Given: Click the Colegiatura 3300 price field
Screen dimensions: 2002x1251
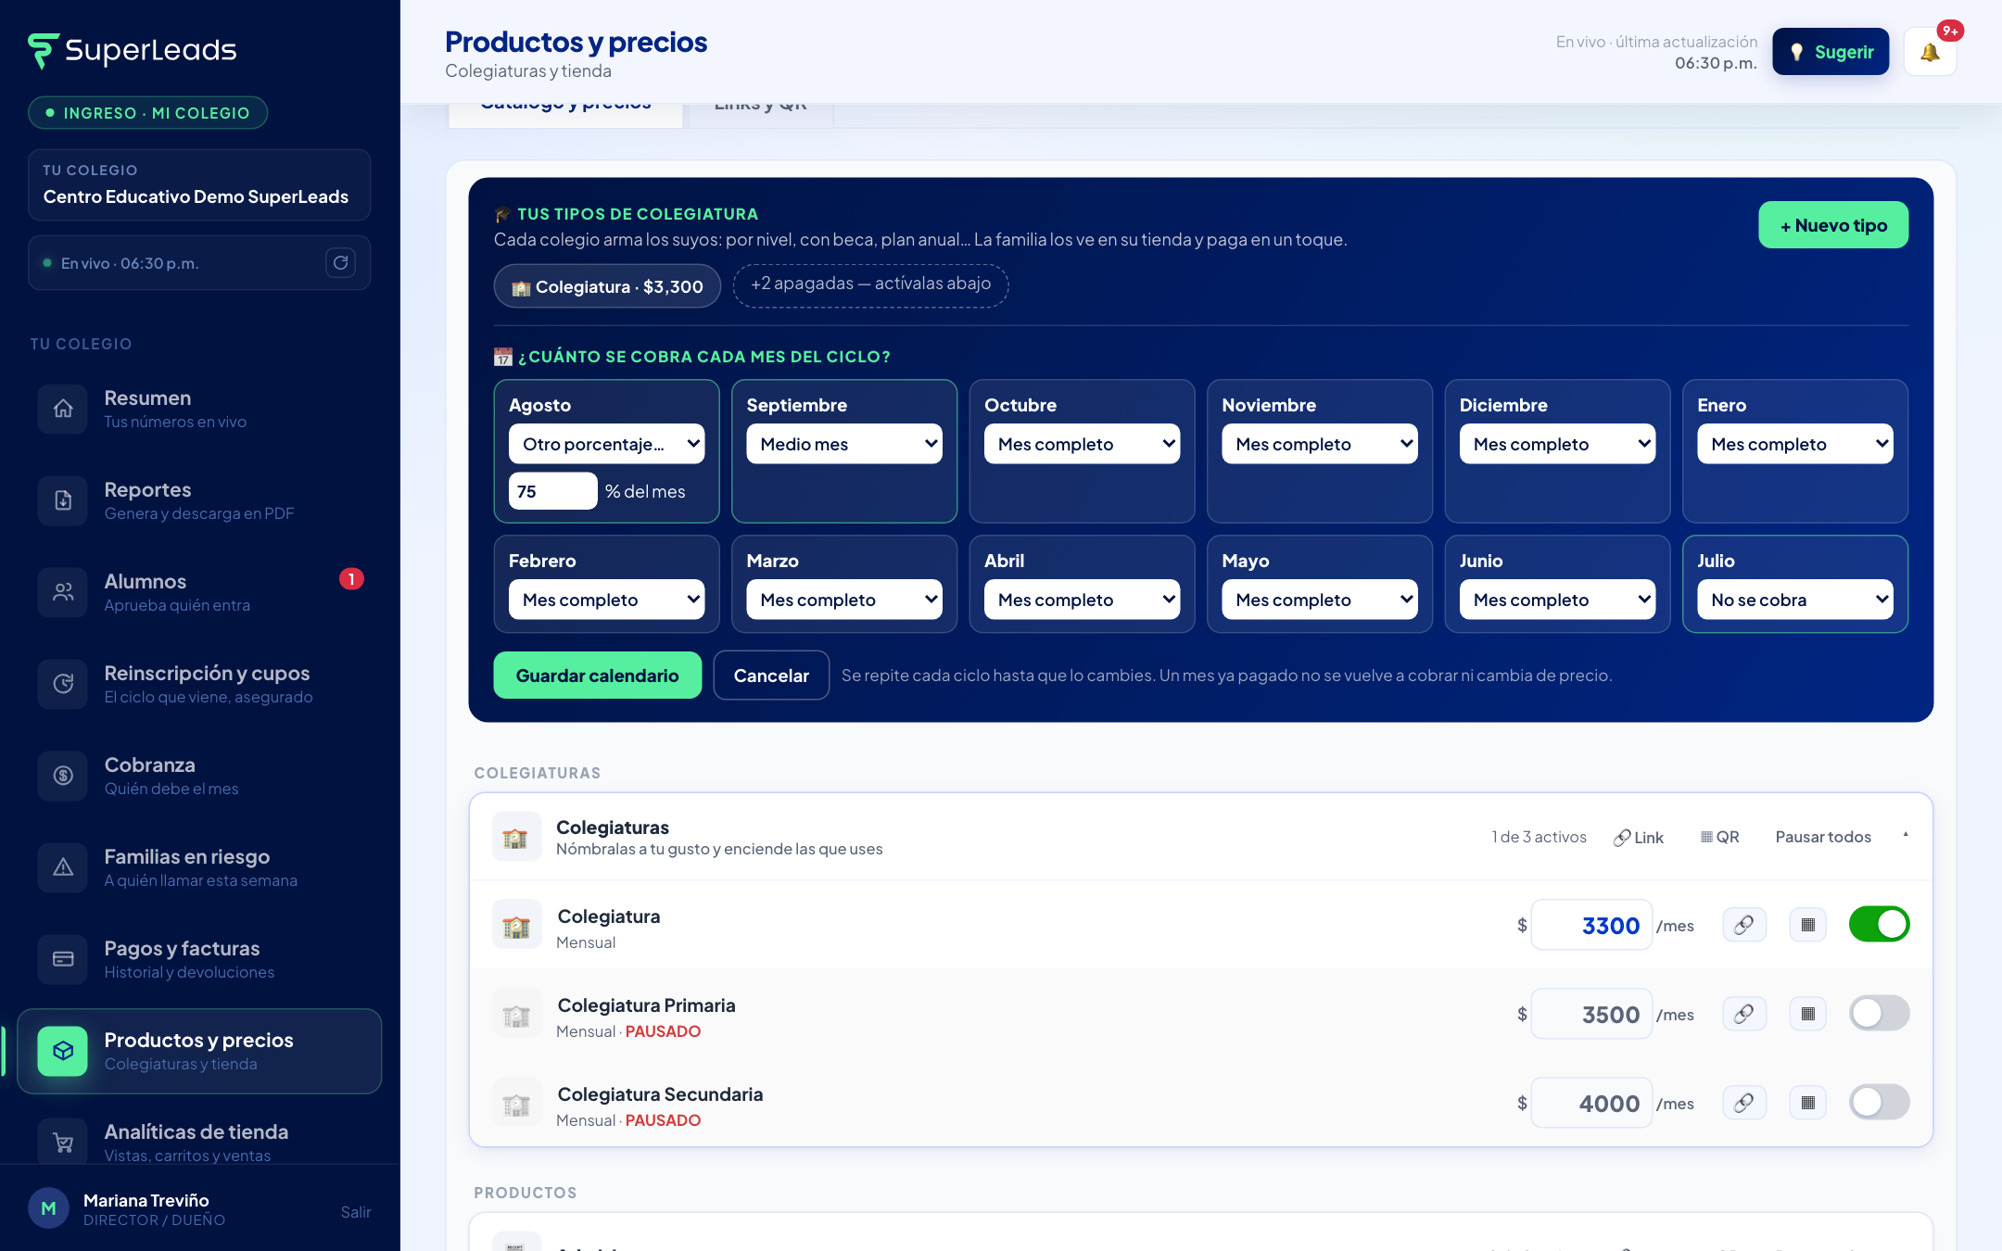Looking at the screenshot, I should coord(1591,925).
